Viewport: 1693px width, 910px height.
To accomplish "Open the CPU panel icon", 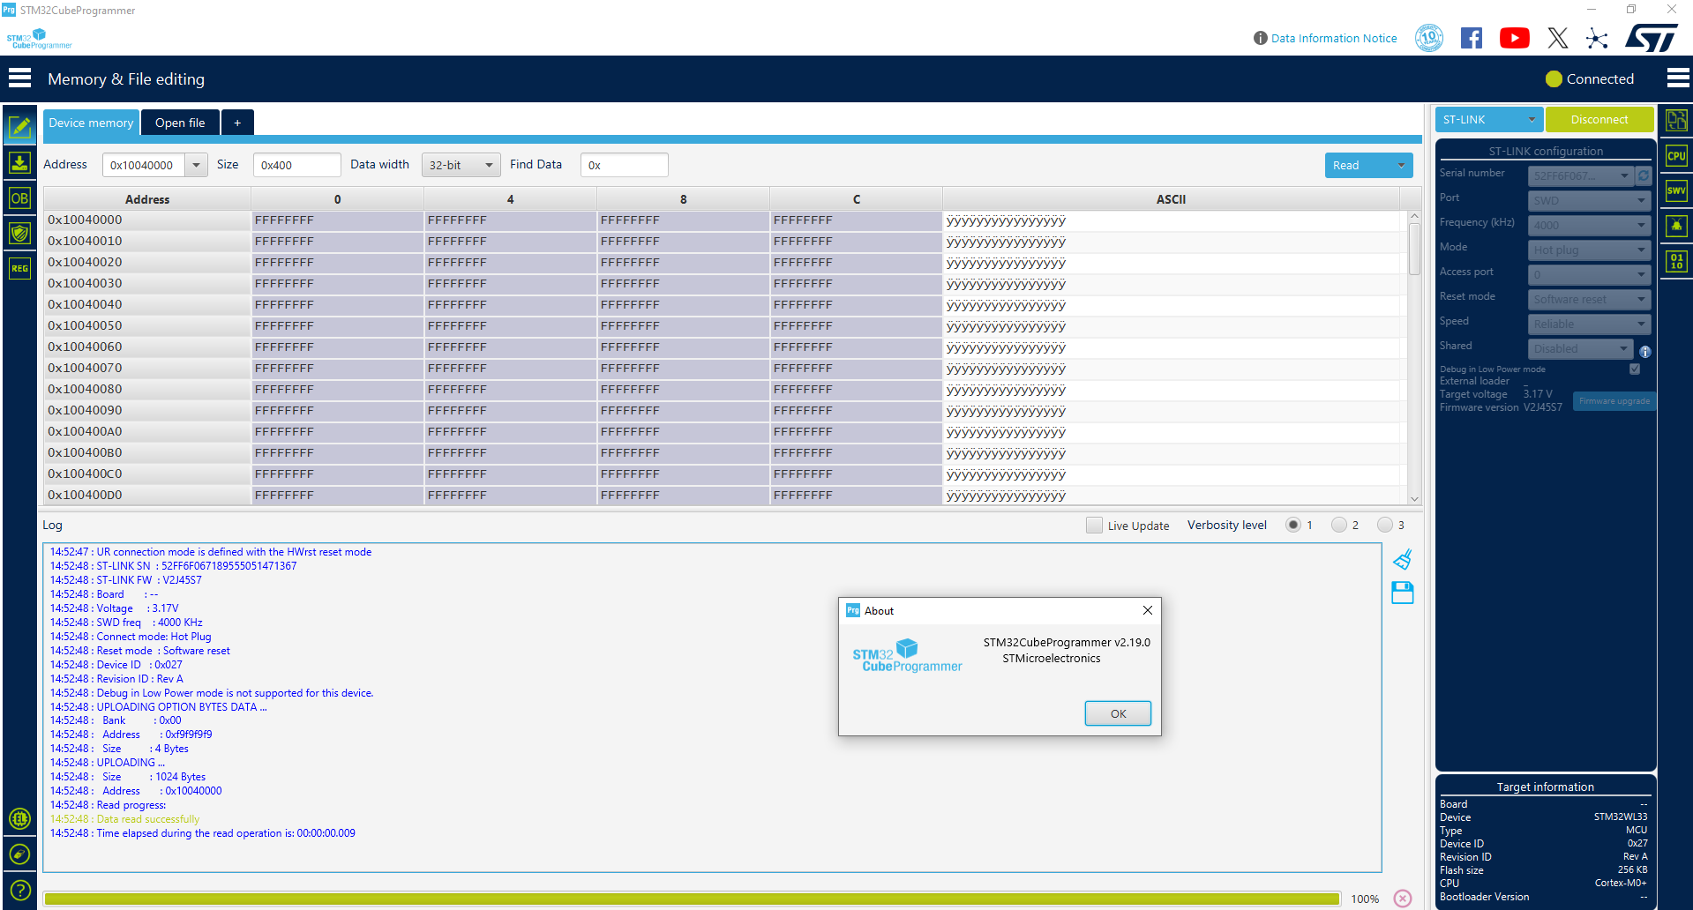I will pos(1676,156).
